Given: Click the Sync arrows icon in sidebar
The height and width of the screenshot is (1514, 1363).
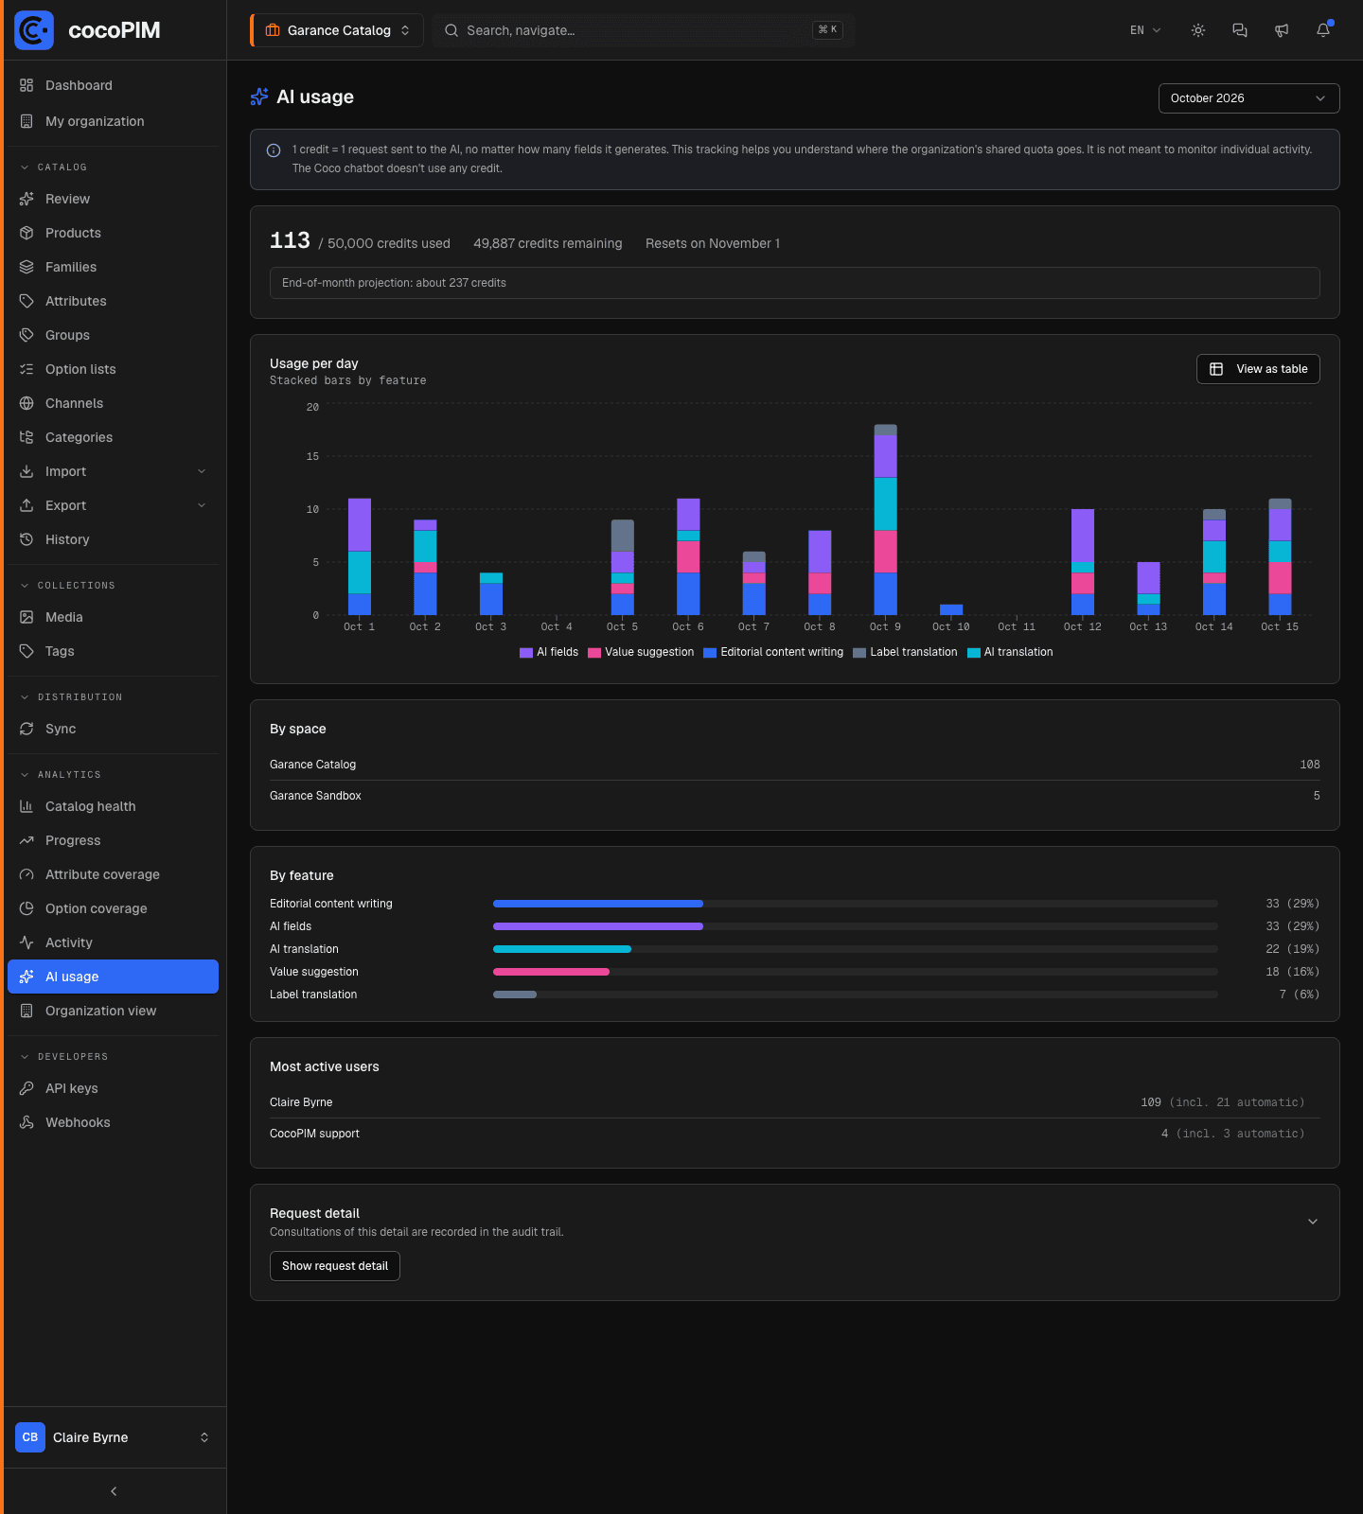Looking at the screenshot, I should pos(27,729).
